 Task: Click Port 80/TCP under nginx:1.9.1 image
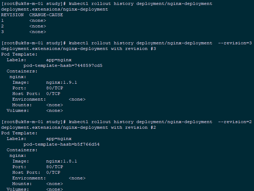pos(54,88)
